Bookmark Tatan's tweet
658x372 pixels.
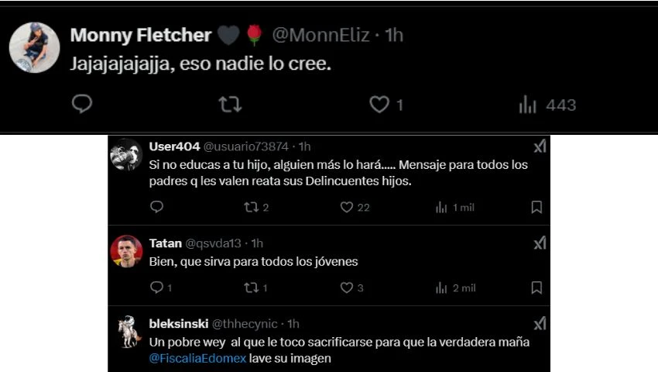click(x=536, y=288)
